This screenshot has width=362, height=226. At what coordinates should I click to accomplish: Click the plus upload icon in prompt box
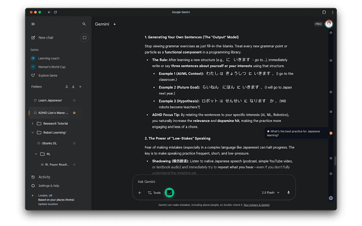pyautogui.click(x=139, y=193)
